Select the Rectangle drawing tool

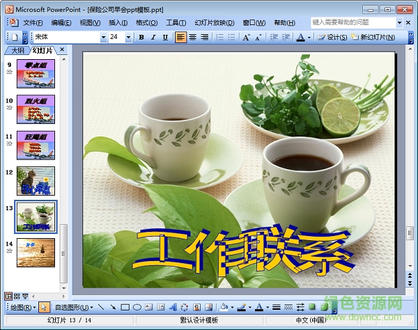click(x=125, y=306)
